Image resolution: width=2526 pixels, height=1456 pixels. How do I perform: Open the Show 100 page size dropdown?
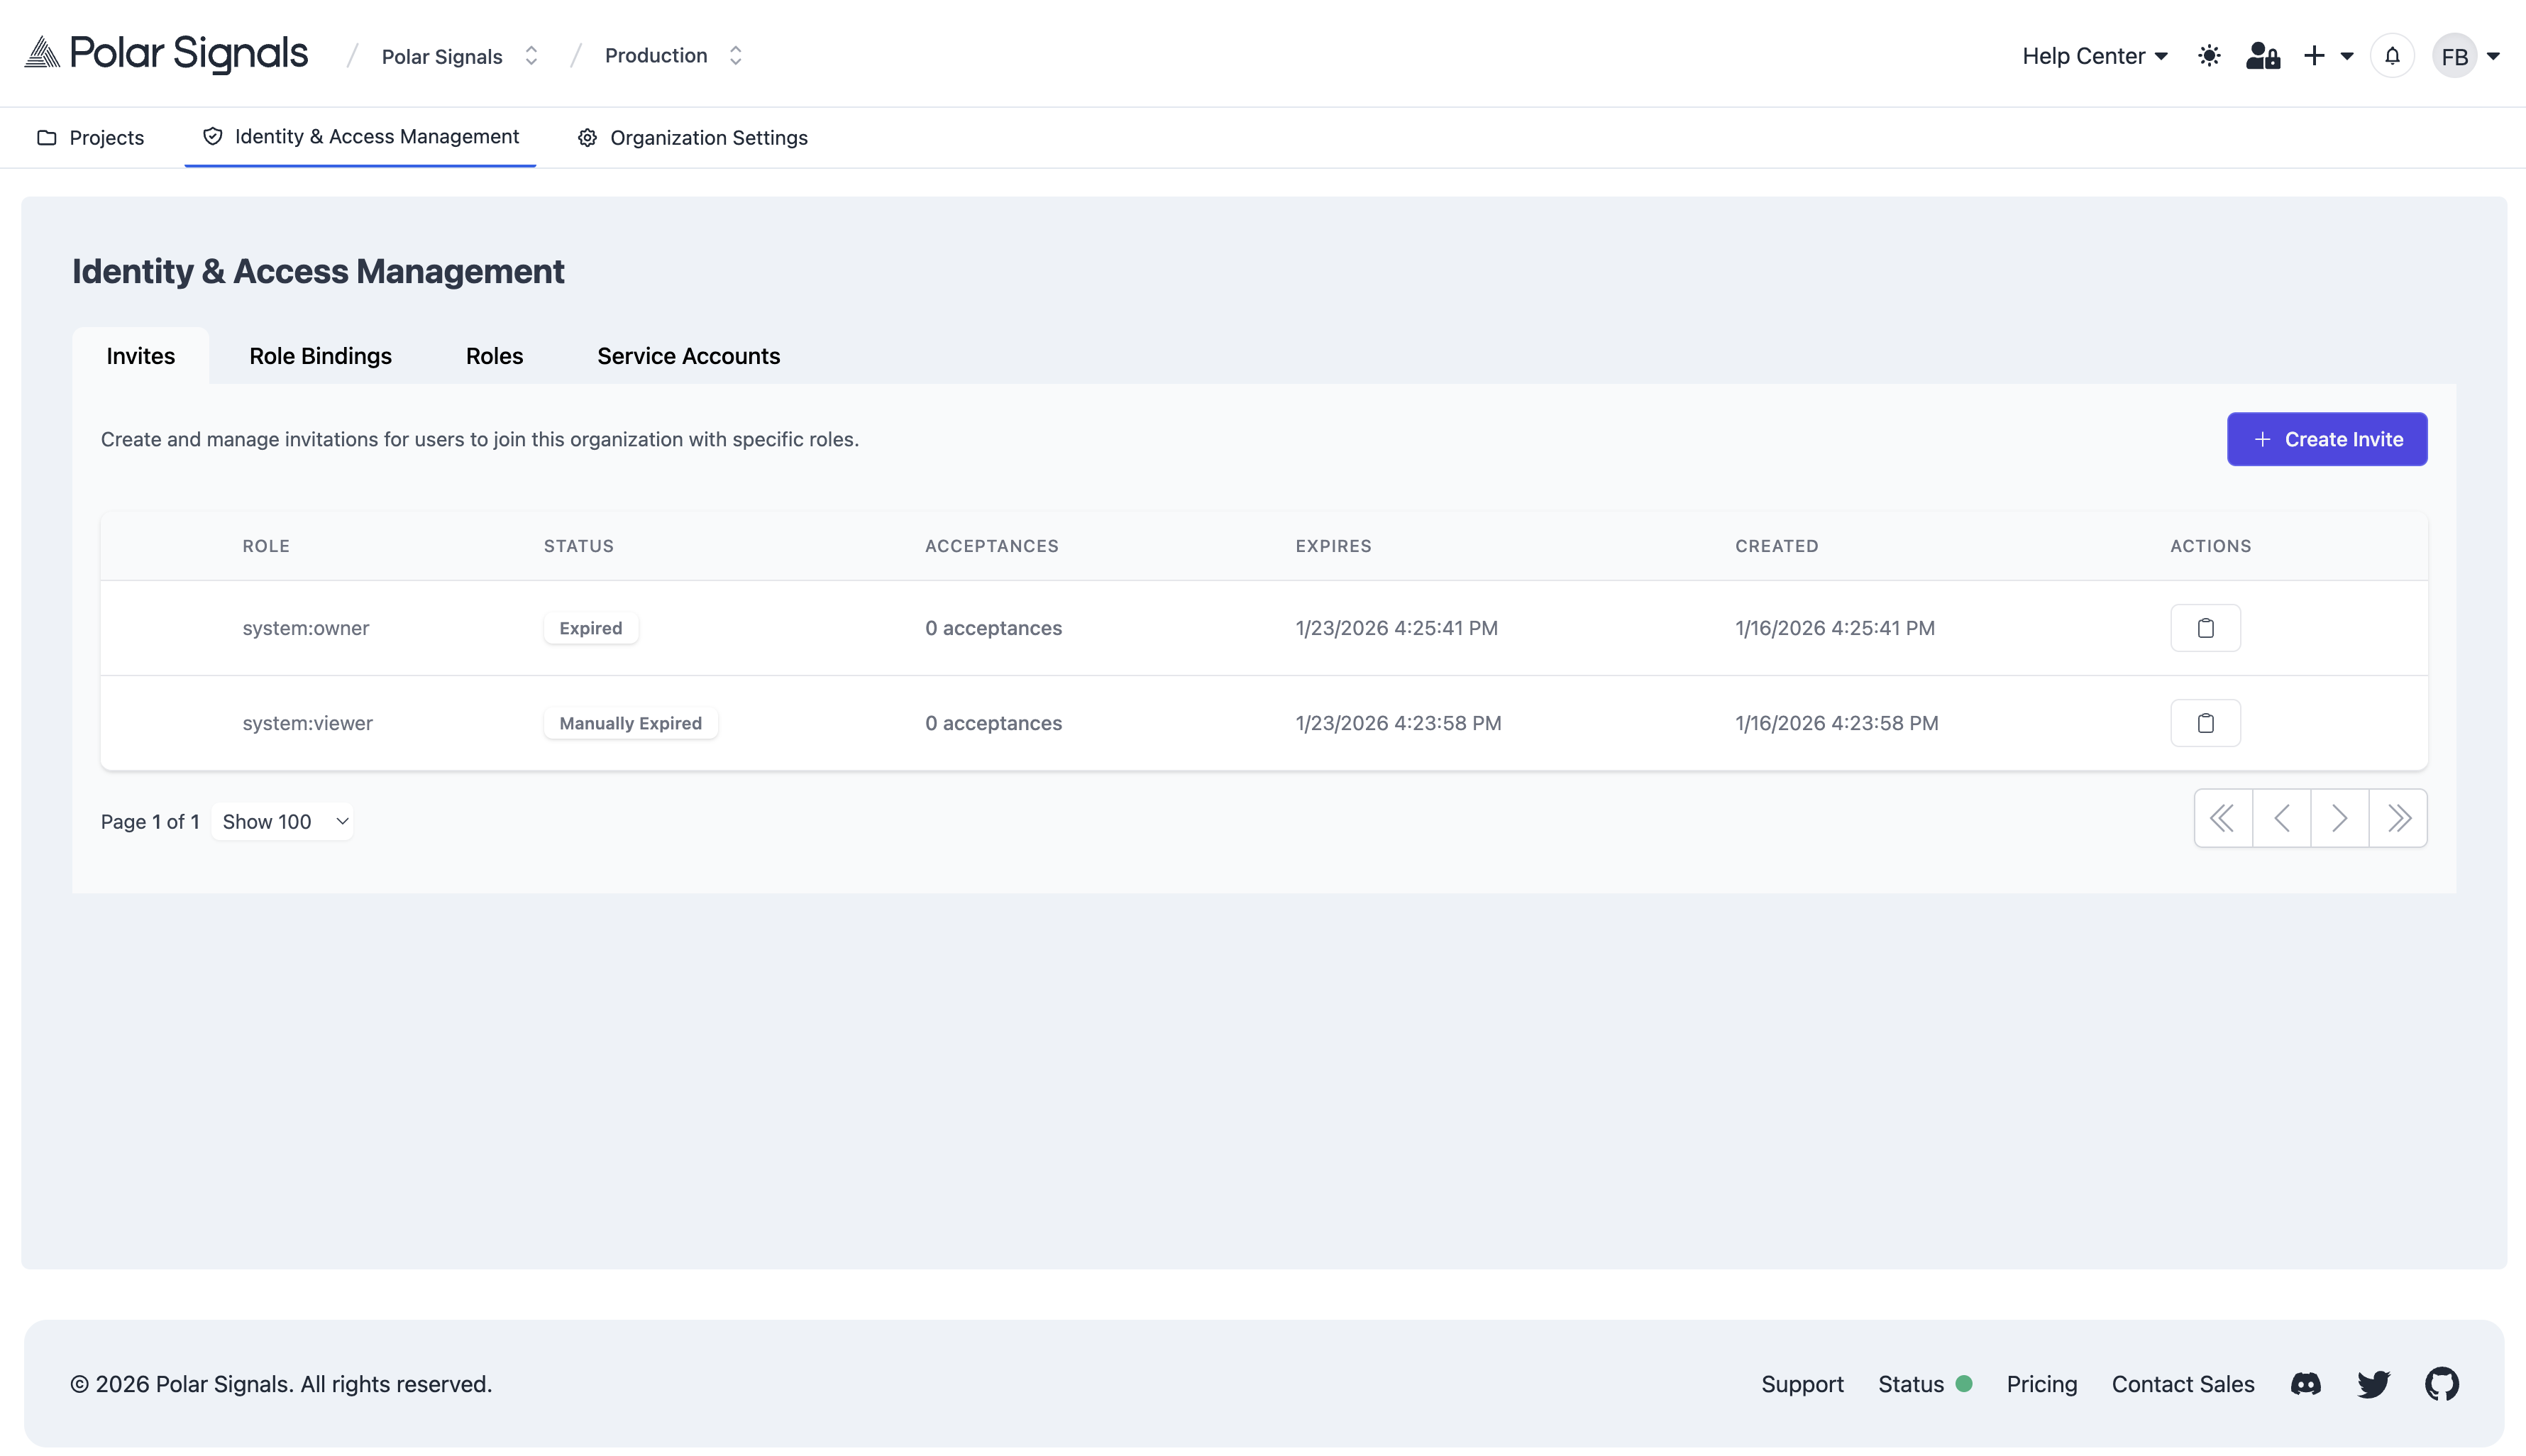283,822
